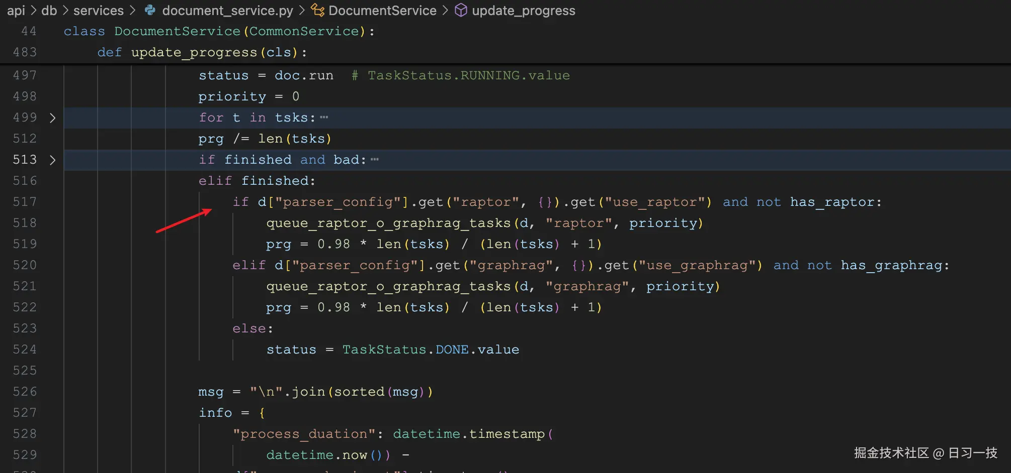Select the DocumentService breadcrumb text
The image size is (1011, 473).
(x=382, y=10)
